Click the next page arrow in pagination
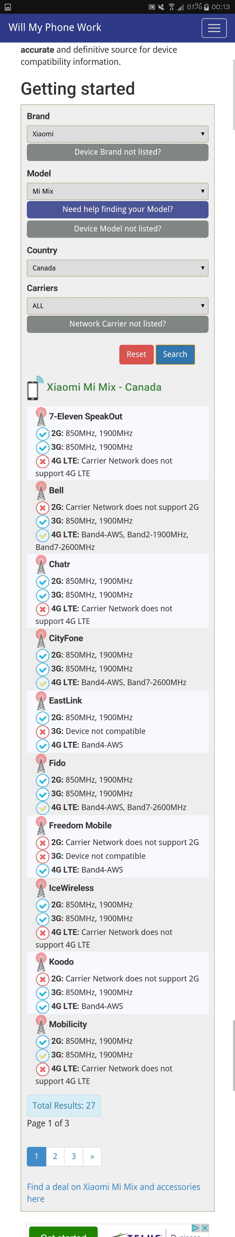The image size is (235, 1237). pos(92,1156)
